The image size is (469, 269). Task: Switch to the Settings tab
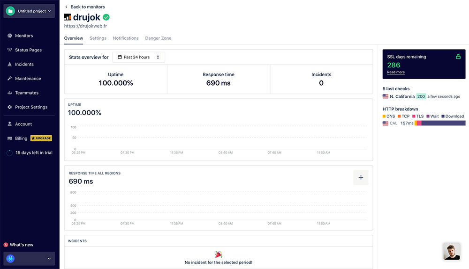[98, 38]
